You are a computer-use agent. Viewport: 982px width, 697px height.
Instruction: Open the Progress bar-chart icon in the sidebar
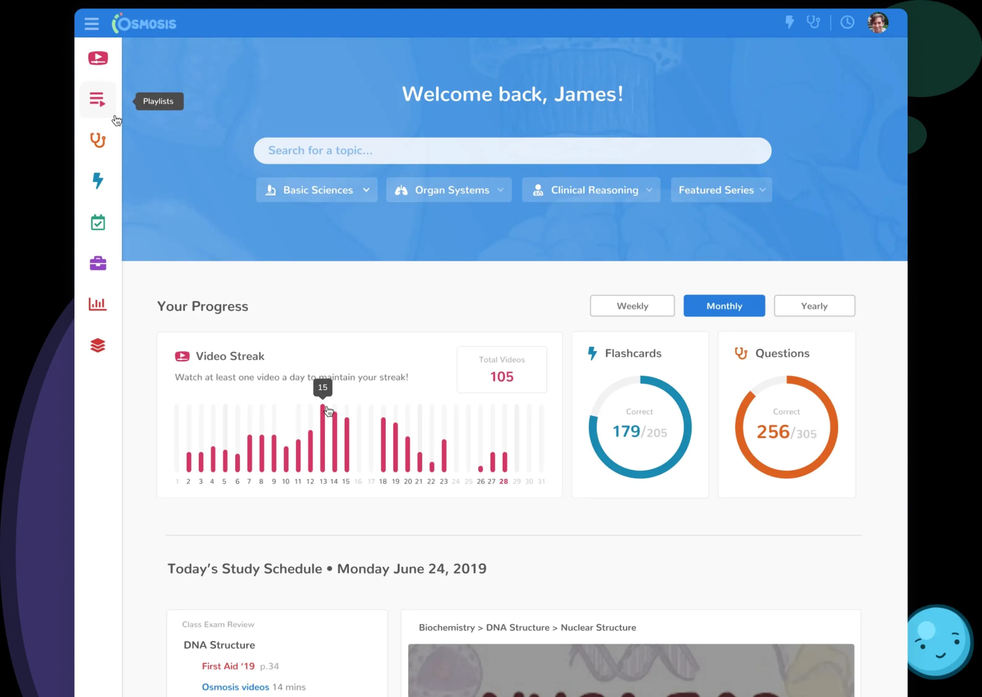tap(98, 304)
